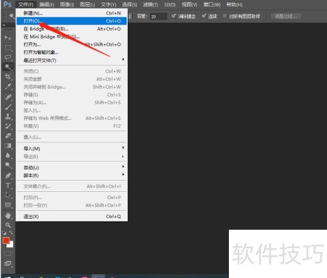
Task: Select the Rectangular Marquee tool
Action: [x=8, y=48]
